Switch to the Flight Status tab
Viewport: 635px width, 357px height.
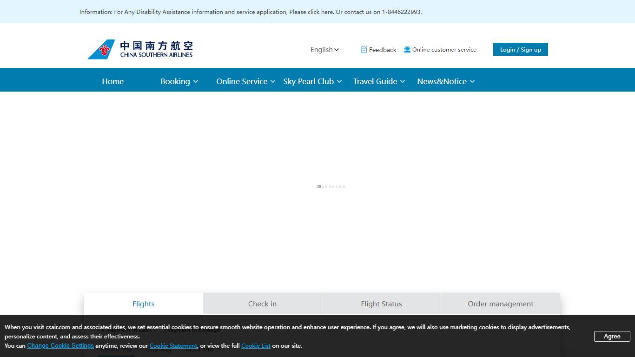point(381,304)
